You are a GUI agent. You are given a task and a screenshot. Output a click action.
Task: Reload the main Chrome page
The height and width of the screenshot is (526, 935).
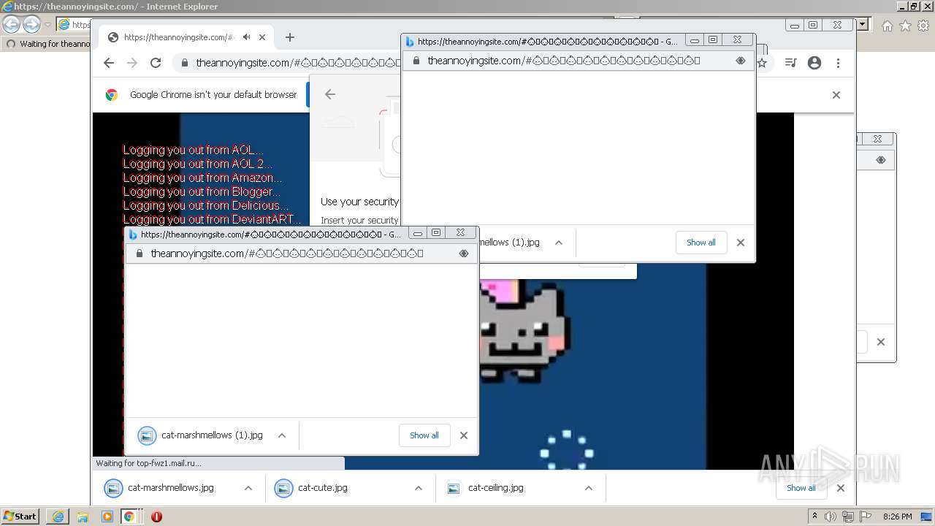click(156, 63)
